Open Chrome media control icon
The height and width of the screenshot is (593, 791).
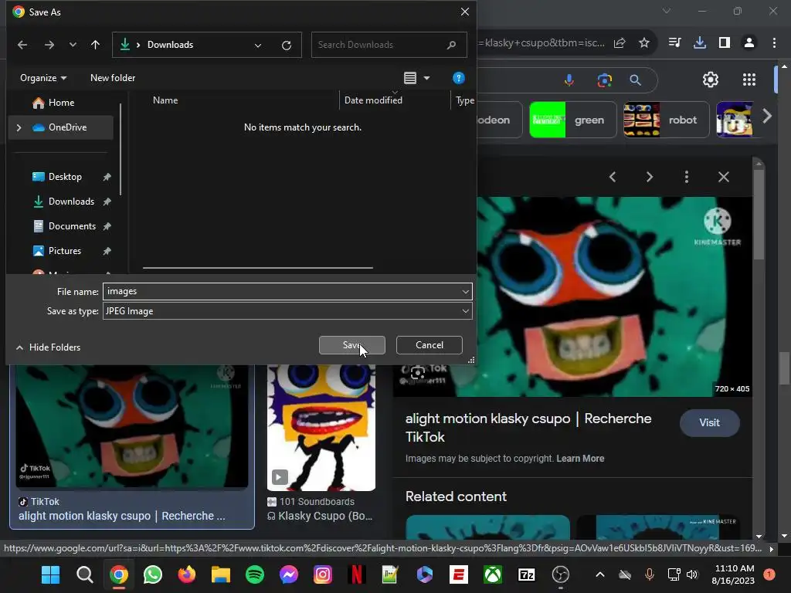tap(674, 43)
